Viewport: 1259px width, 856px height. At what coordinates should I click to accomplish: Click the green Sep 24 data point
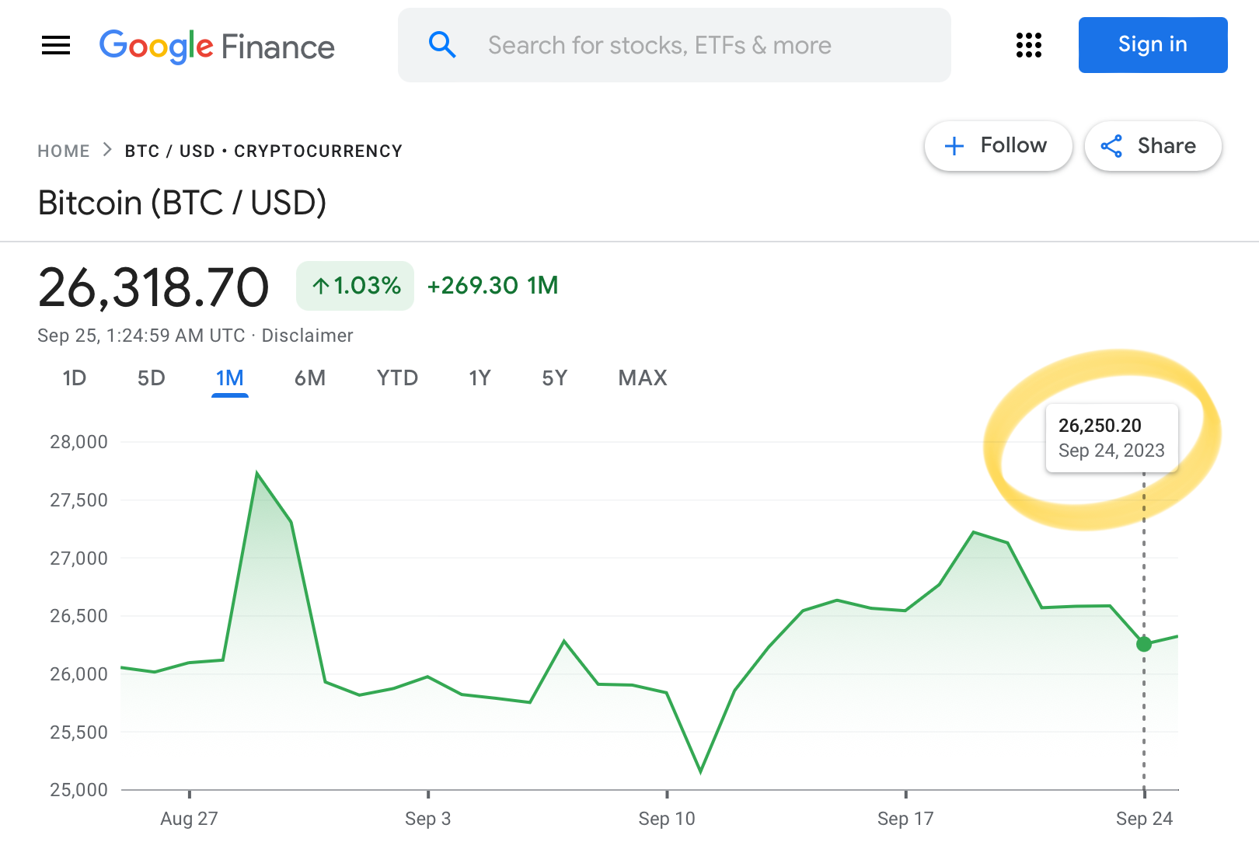[x=1144, y=644]
